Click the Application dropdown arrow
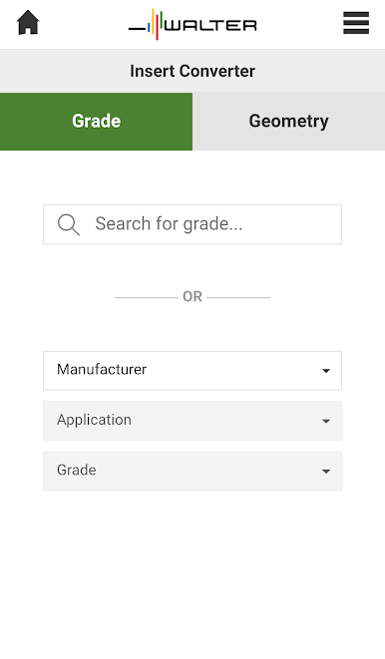Screen dimensions: 385x659 (x=326, y=421)
